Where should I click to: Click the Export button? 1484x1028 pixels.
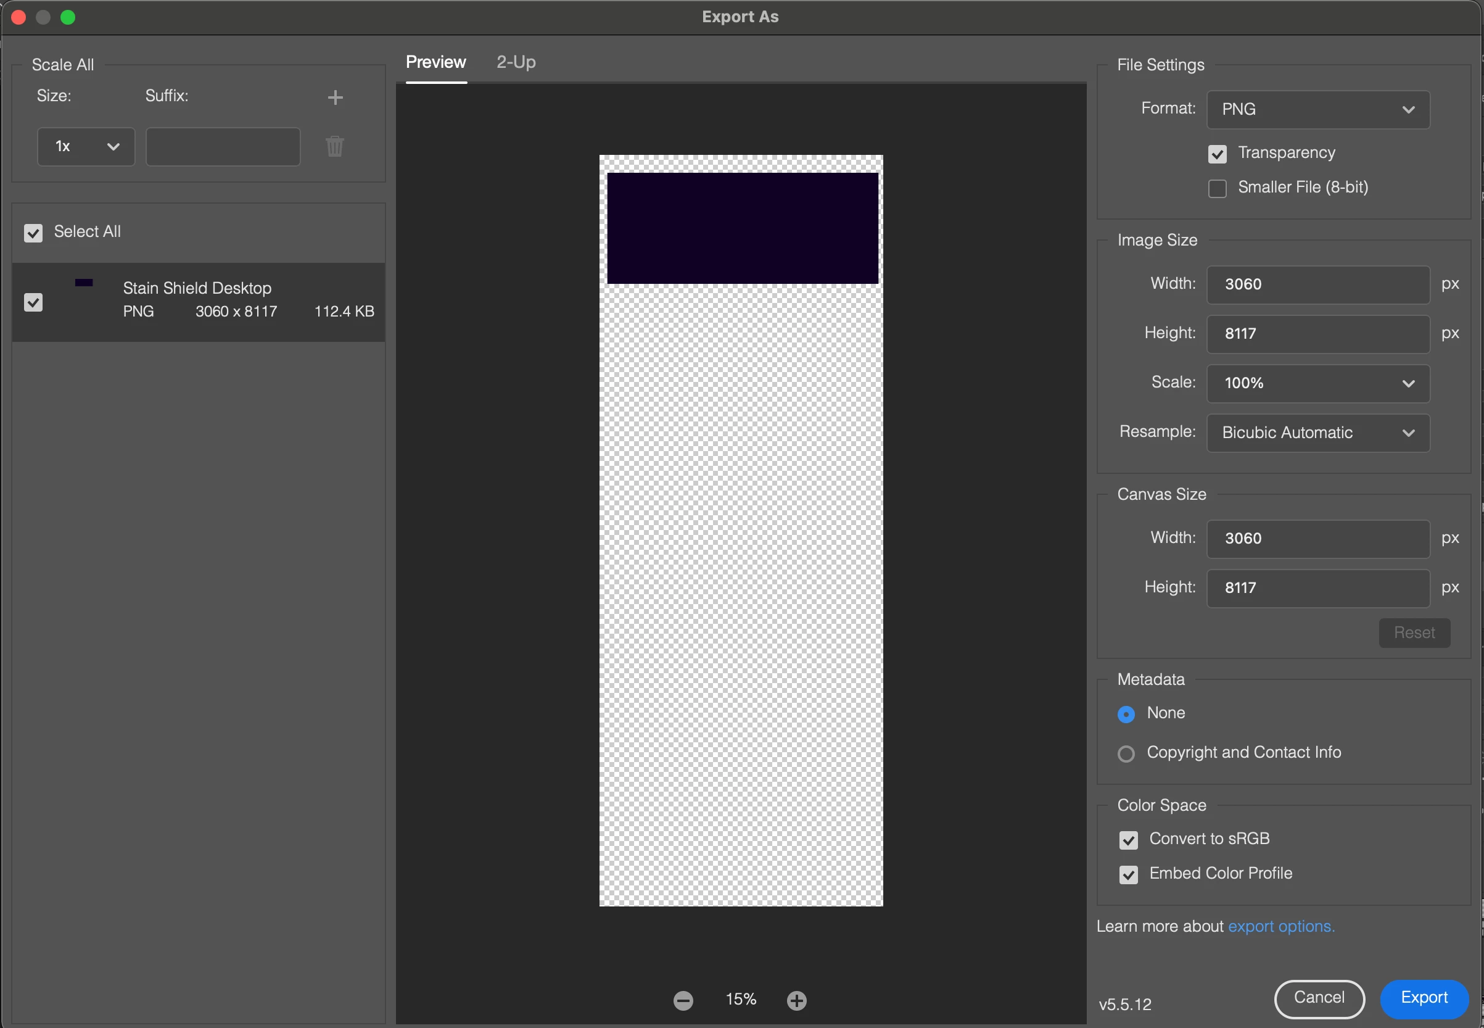[1424, 998]
